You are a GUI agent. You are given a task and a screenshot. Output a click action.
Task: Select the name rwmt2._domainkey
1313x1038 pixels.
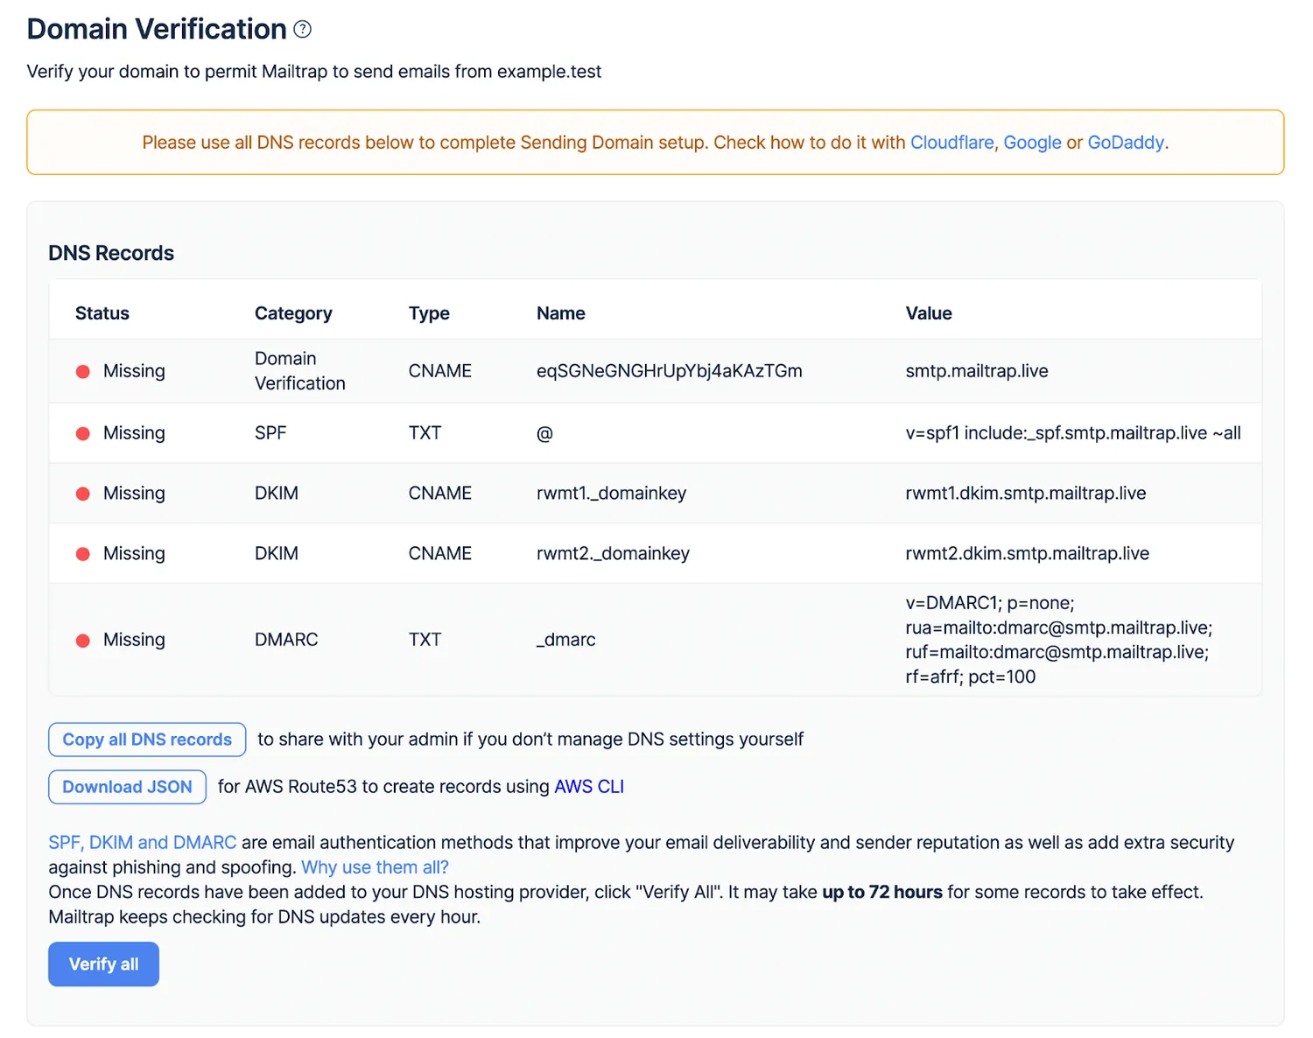[613, 554]
